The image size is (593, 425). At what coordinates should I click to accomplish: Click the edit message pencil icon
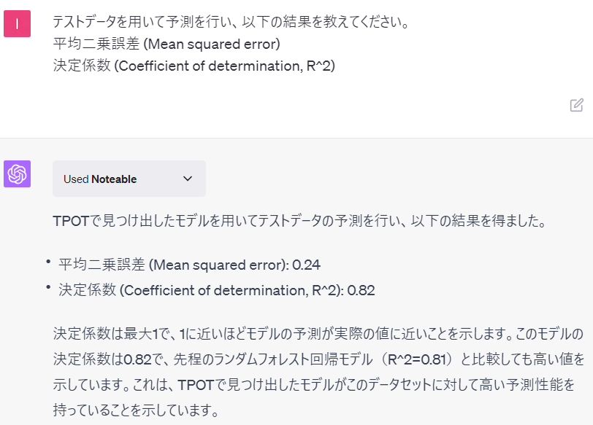point(576,105)
